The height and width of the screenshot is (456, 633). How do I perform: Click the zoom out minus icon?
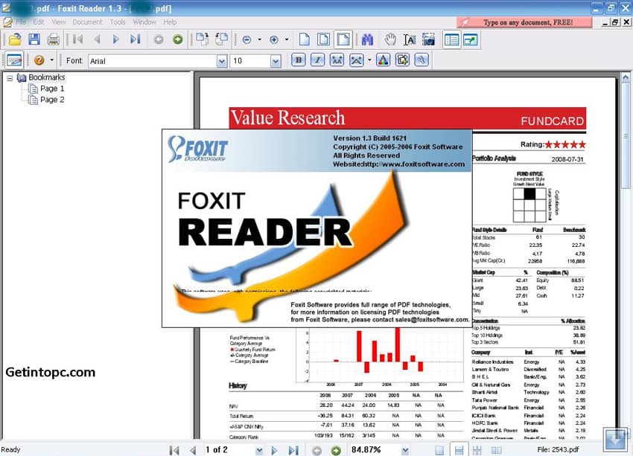click(246, 39)
